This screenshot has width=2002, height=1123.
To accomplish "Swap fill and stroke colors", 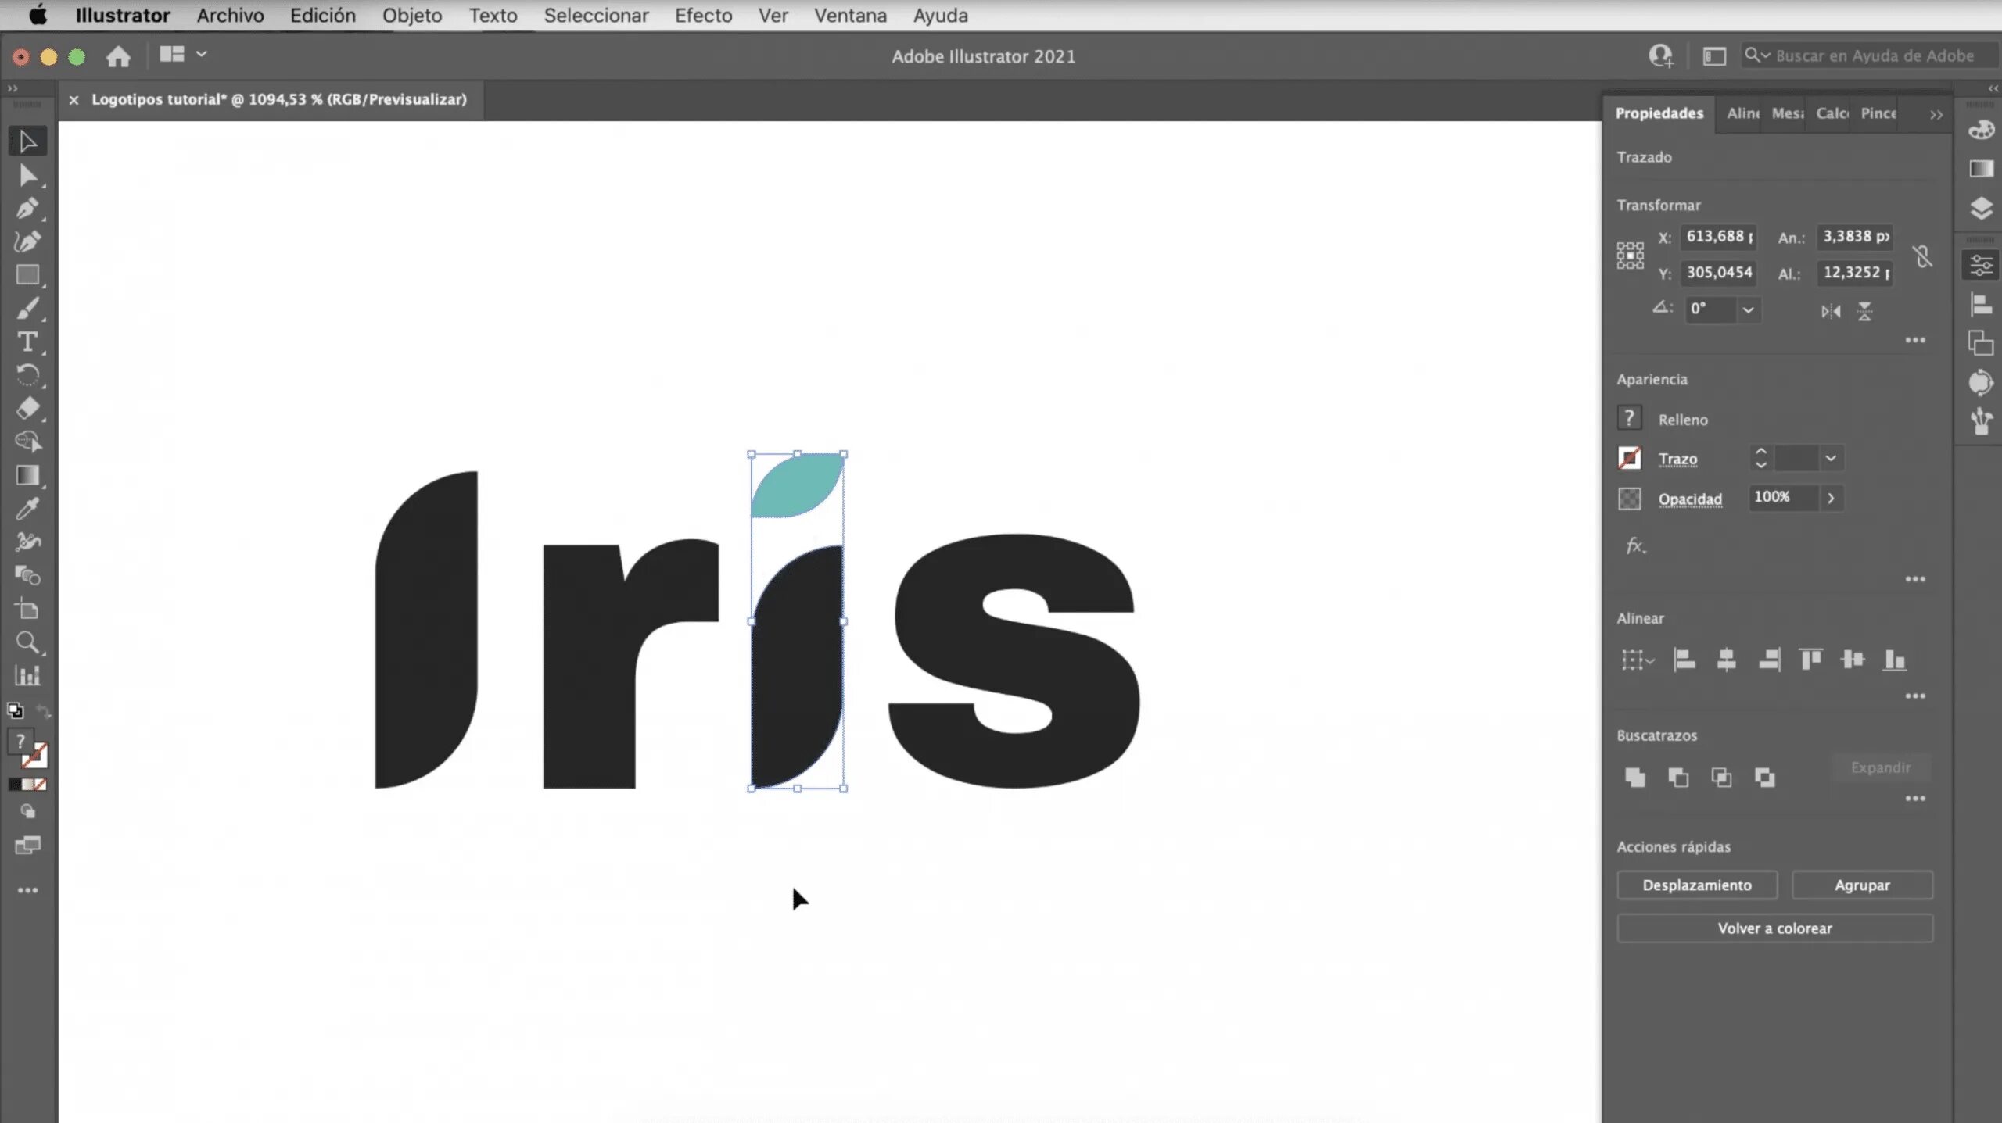I will pos(43,711).
